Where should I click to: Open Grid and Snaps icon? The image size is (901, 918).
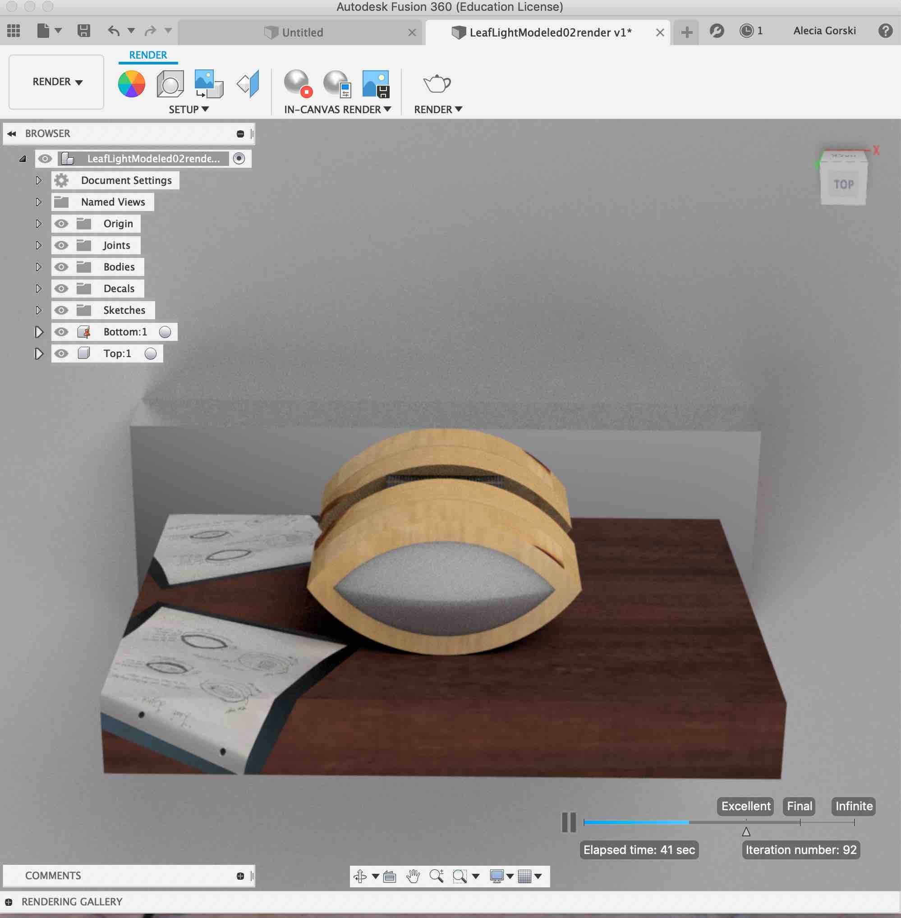click(525, 877)
